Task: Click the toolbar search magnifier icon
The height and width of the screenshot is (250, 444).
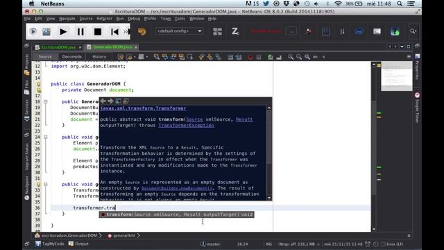Action: pos(413,31)
